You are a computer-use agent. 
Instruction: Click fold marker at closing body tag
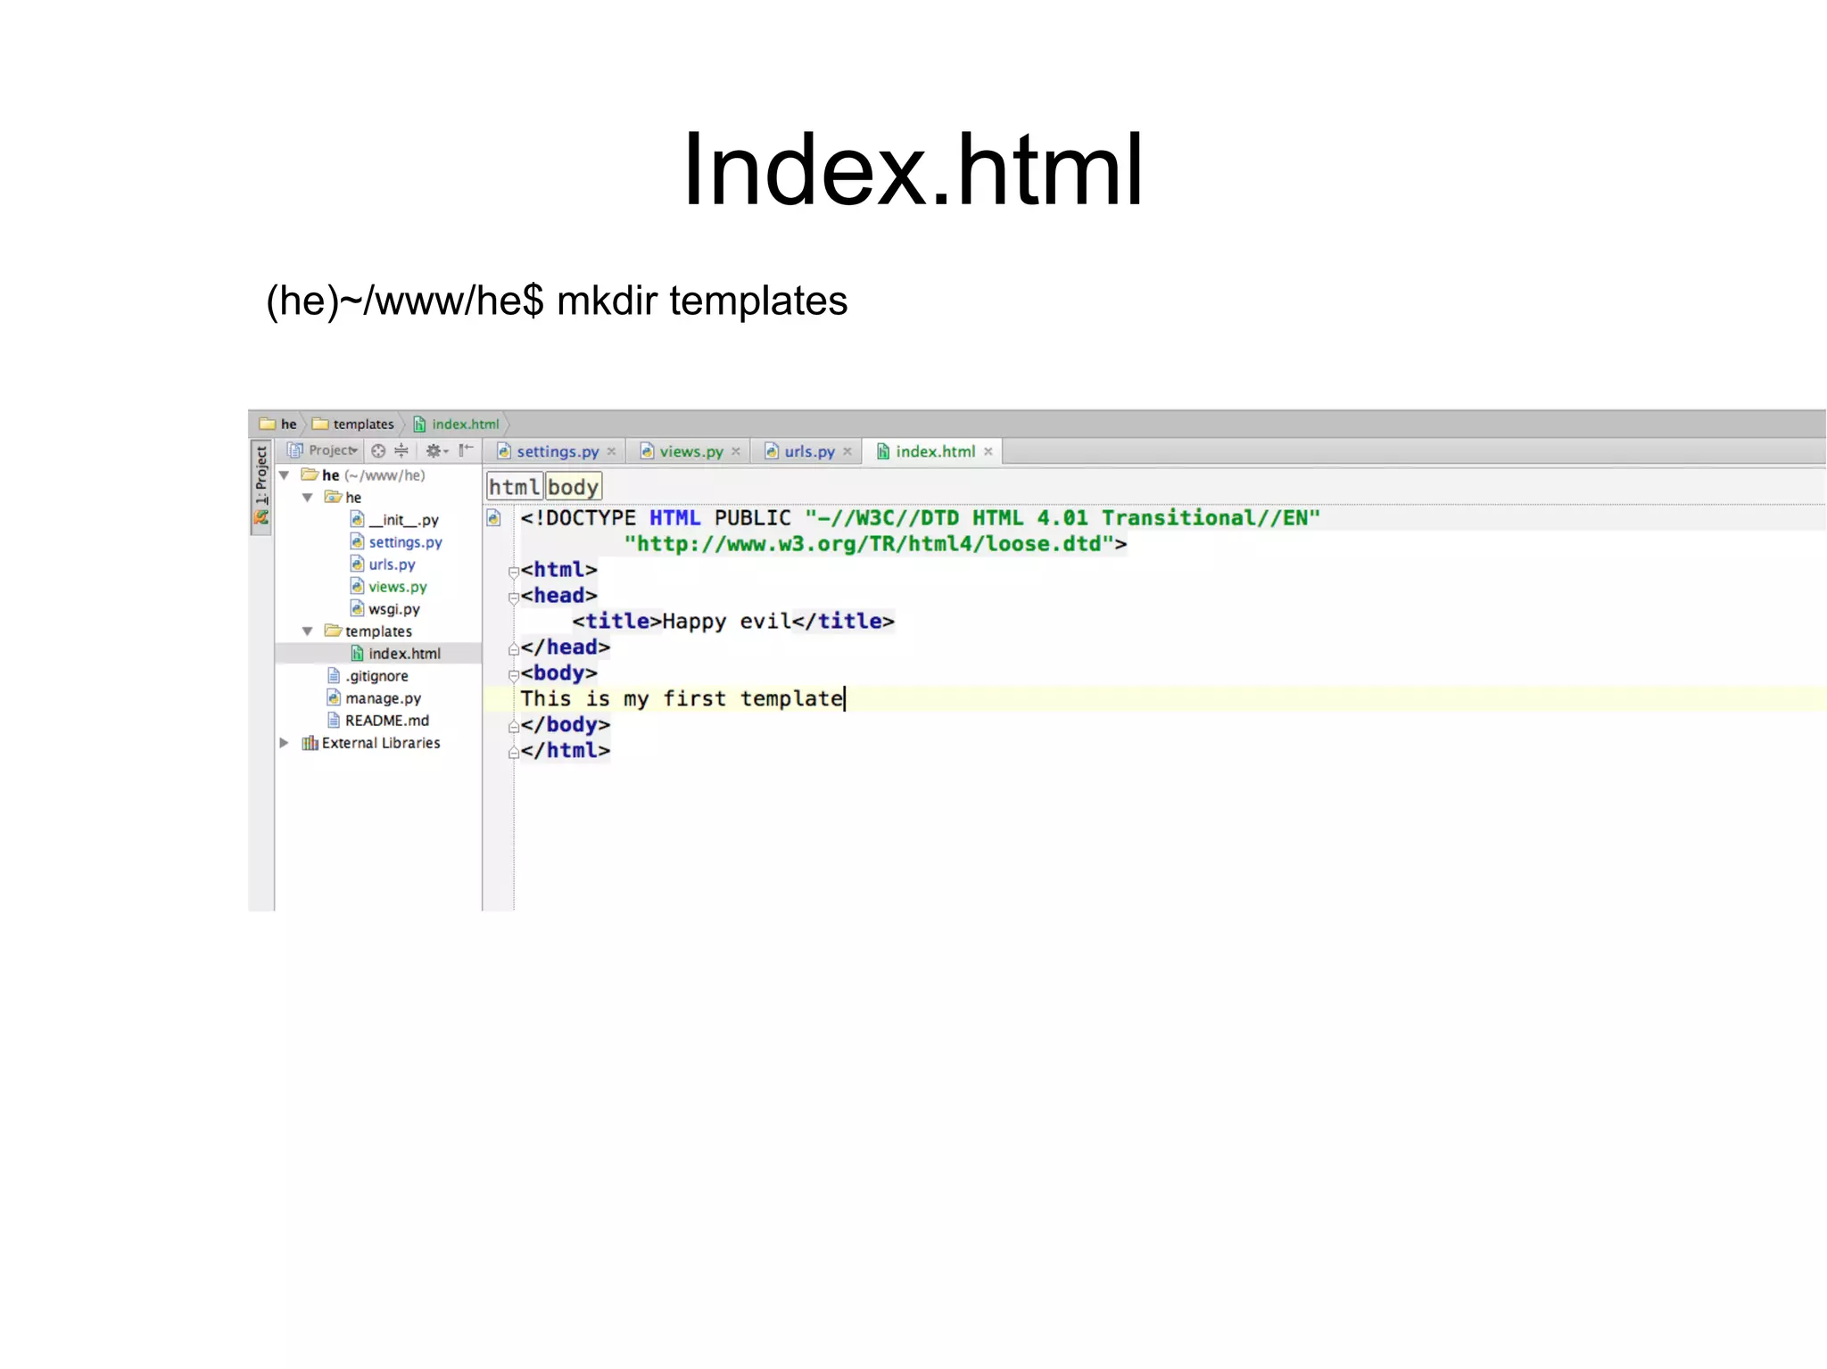coord(514,727)
